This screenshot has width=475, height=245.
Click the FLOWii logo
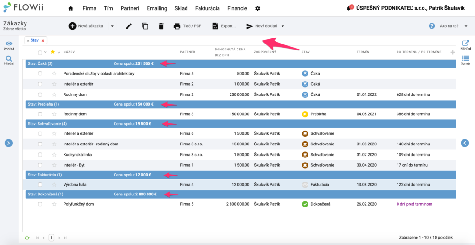23,7
